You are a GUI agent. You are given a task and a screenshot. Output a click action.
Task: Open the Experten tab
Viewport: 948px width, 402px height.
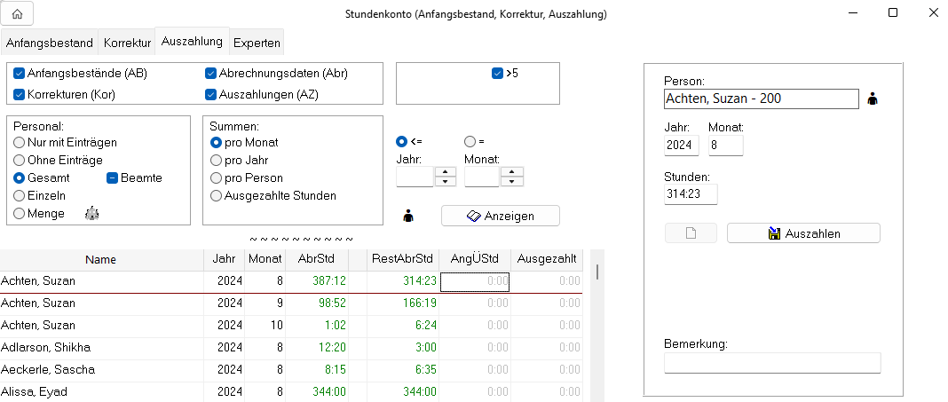tap(257, 43)
